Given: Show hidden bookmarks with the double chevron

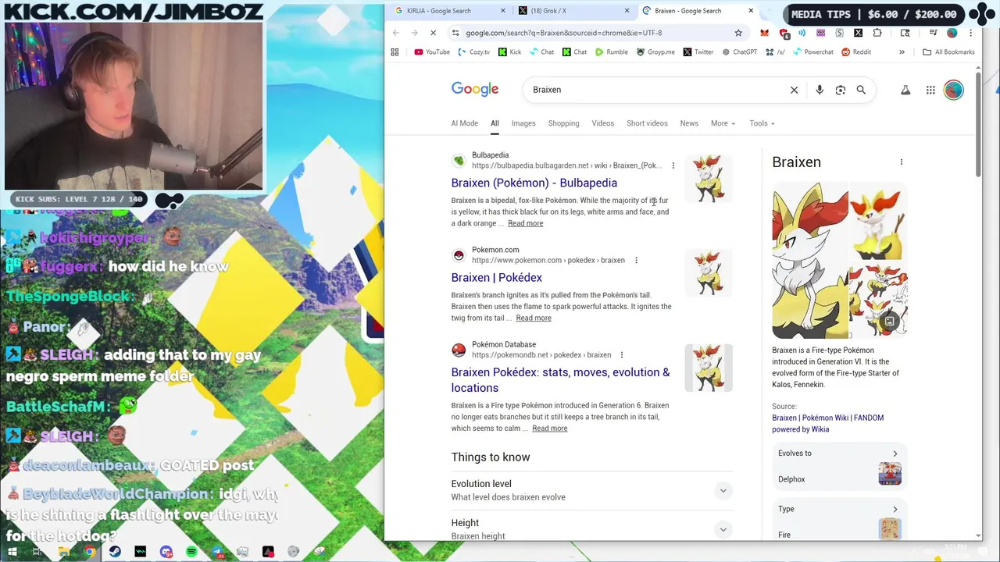Looking at the screenshot, I should 902,52.
